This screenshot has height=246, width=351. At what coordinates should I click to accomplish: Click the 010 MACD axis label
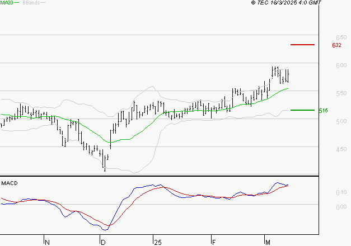tap(325, 192)
